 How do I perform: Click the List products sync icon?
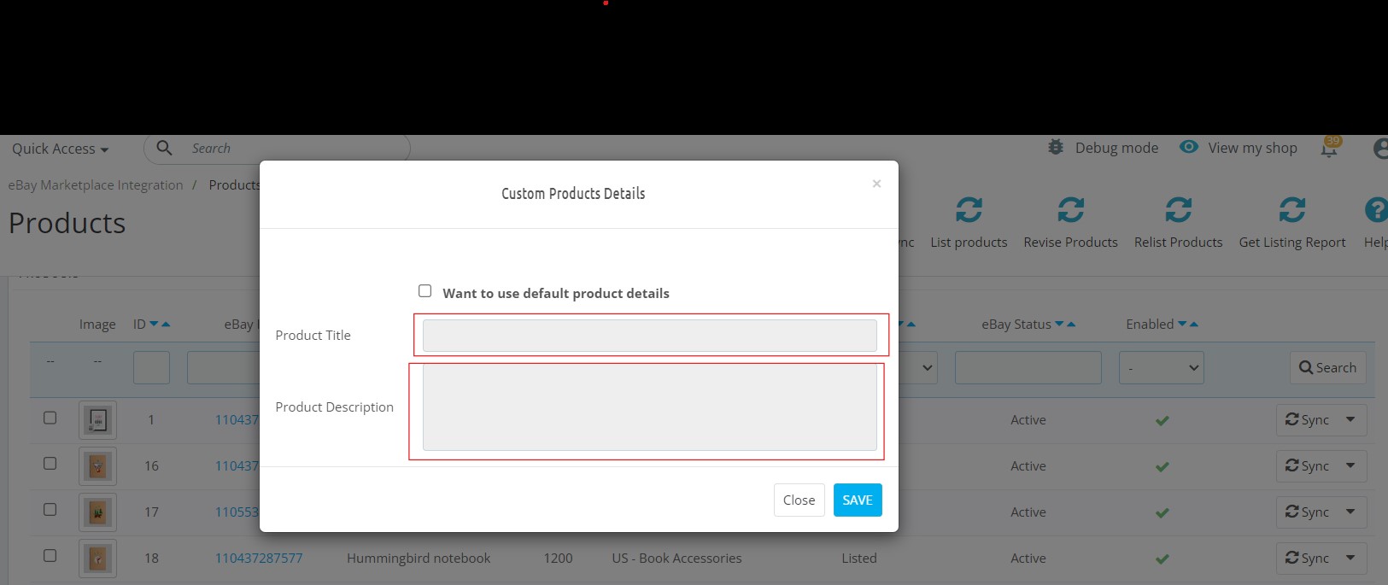(969, 209)
